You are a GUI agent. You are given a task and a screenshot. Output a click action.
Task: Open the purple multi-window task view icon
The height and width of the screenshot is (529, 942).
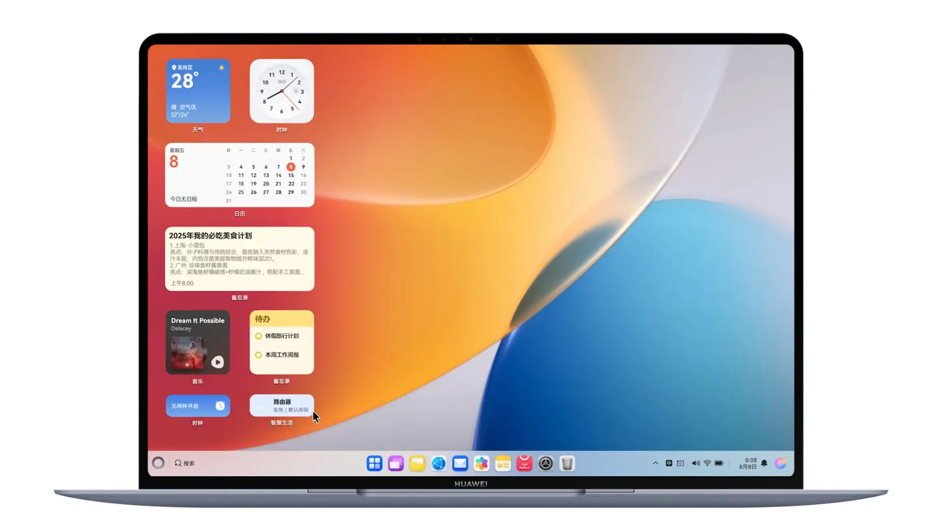[396, 463]
